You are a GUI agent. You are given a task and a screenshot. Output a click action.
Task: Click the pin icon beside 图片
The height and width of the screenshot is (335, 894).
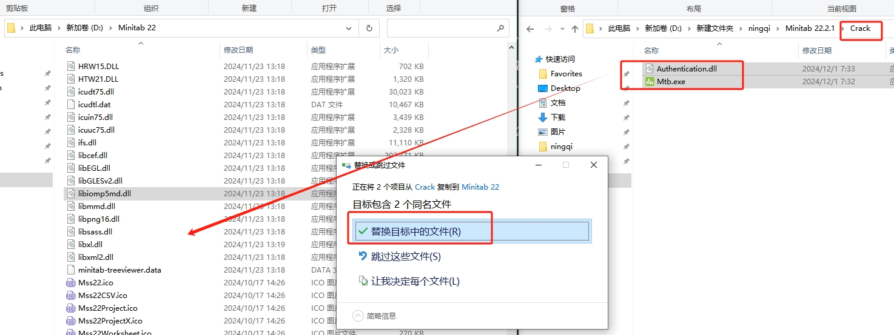pos(626,132)
